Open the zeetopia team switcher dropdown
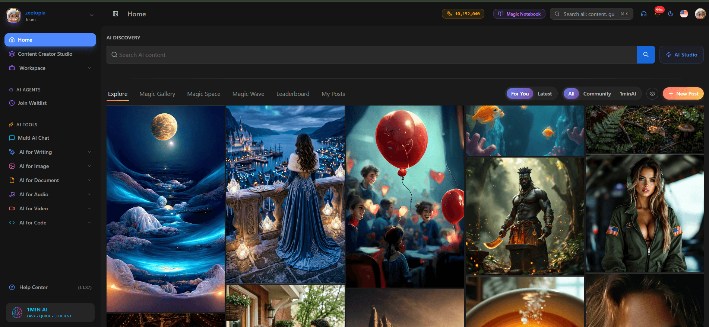The height and width of the screenshot is (327, 709). 92,15
